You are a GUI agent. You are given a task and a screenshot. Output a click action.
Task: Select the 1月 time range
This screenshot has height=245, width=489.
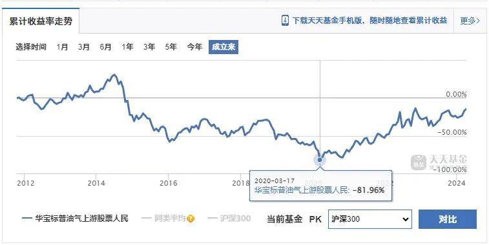click(x=63, y=47)
